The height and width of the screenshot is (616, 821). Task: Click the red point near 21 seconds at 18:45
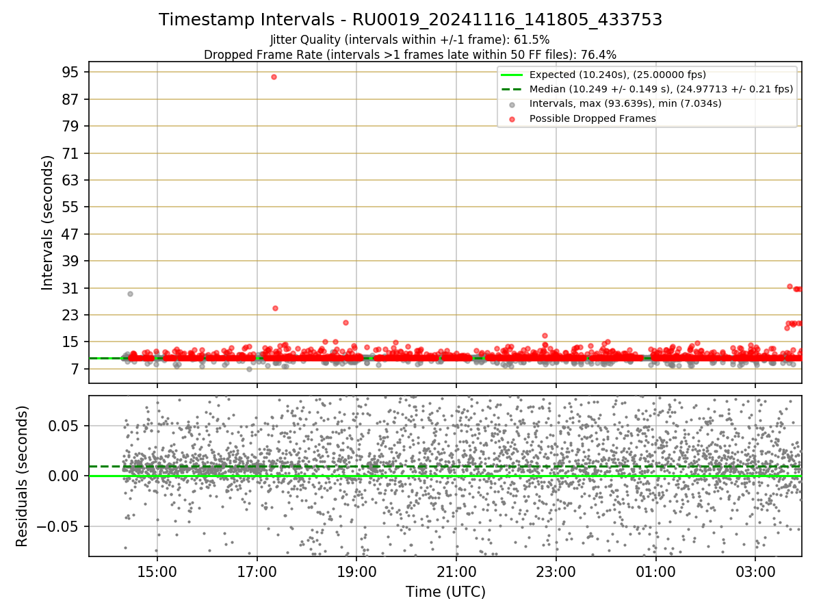[x=346, y=322]
